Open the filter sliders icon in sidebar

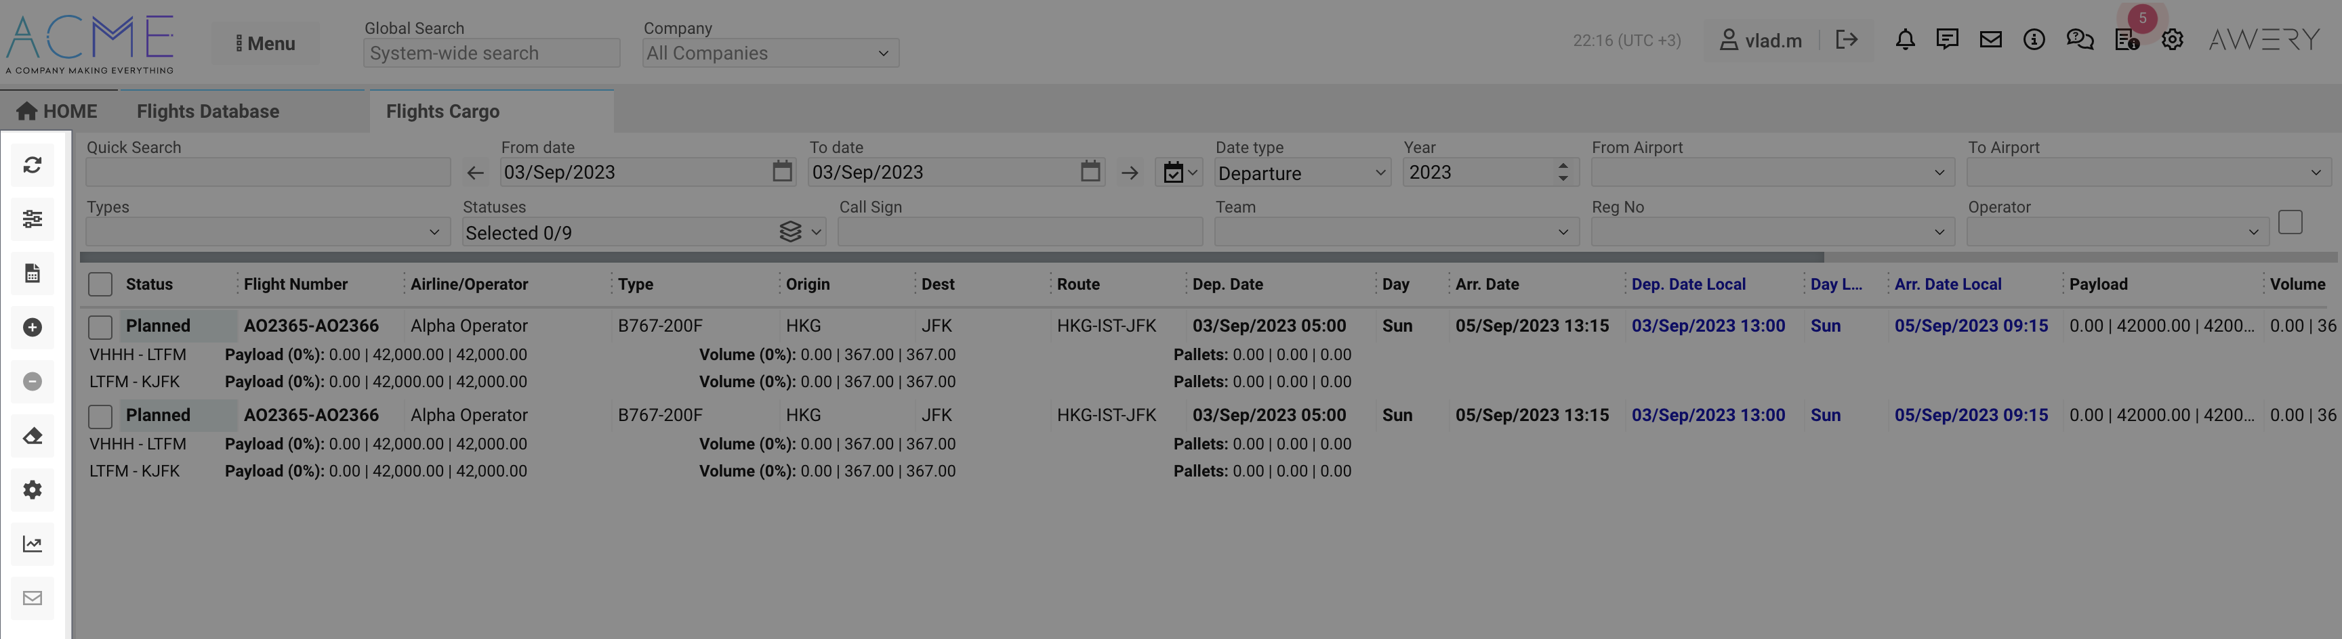pyautogui.click(x=33, y=219)
